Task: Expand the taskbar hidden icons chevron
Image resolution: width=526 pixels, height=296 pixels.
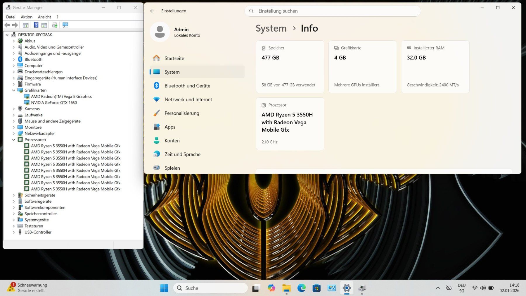Action: pos(437,288)
